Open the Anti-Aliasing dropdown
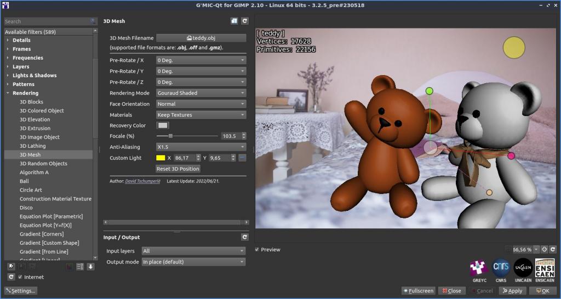The height and width of the screenshot is (299, 561). click(x=201, y=147)
